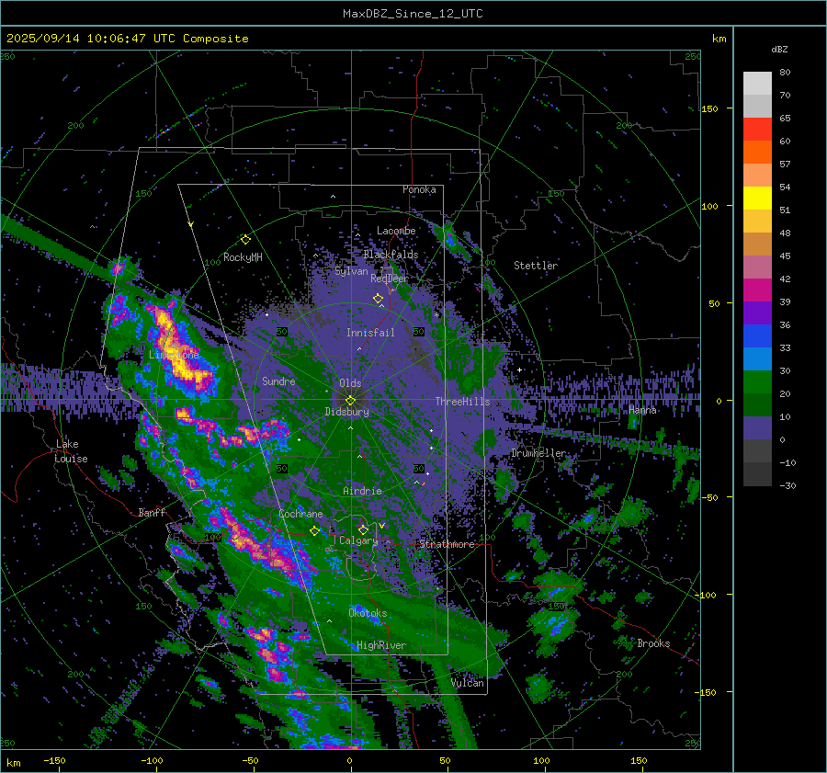
Task: Select the HighRiver label
Action: [381, 645]
